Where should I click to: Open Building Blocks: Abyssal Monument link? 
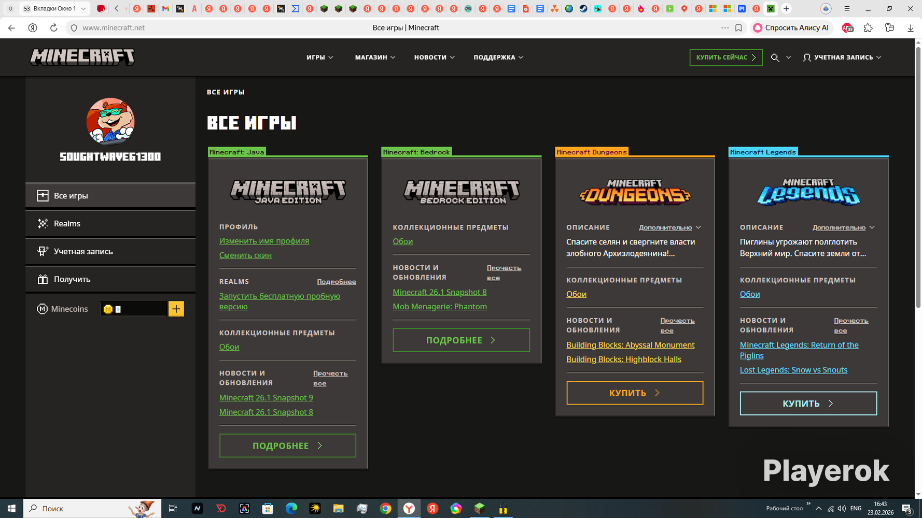coord(630,345)
